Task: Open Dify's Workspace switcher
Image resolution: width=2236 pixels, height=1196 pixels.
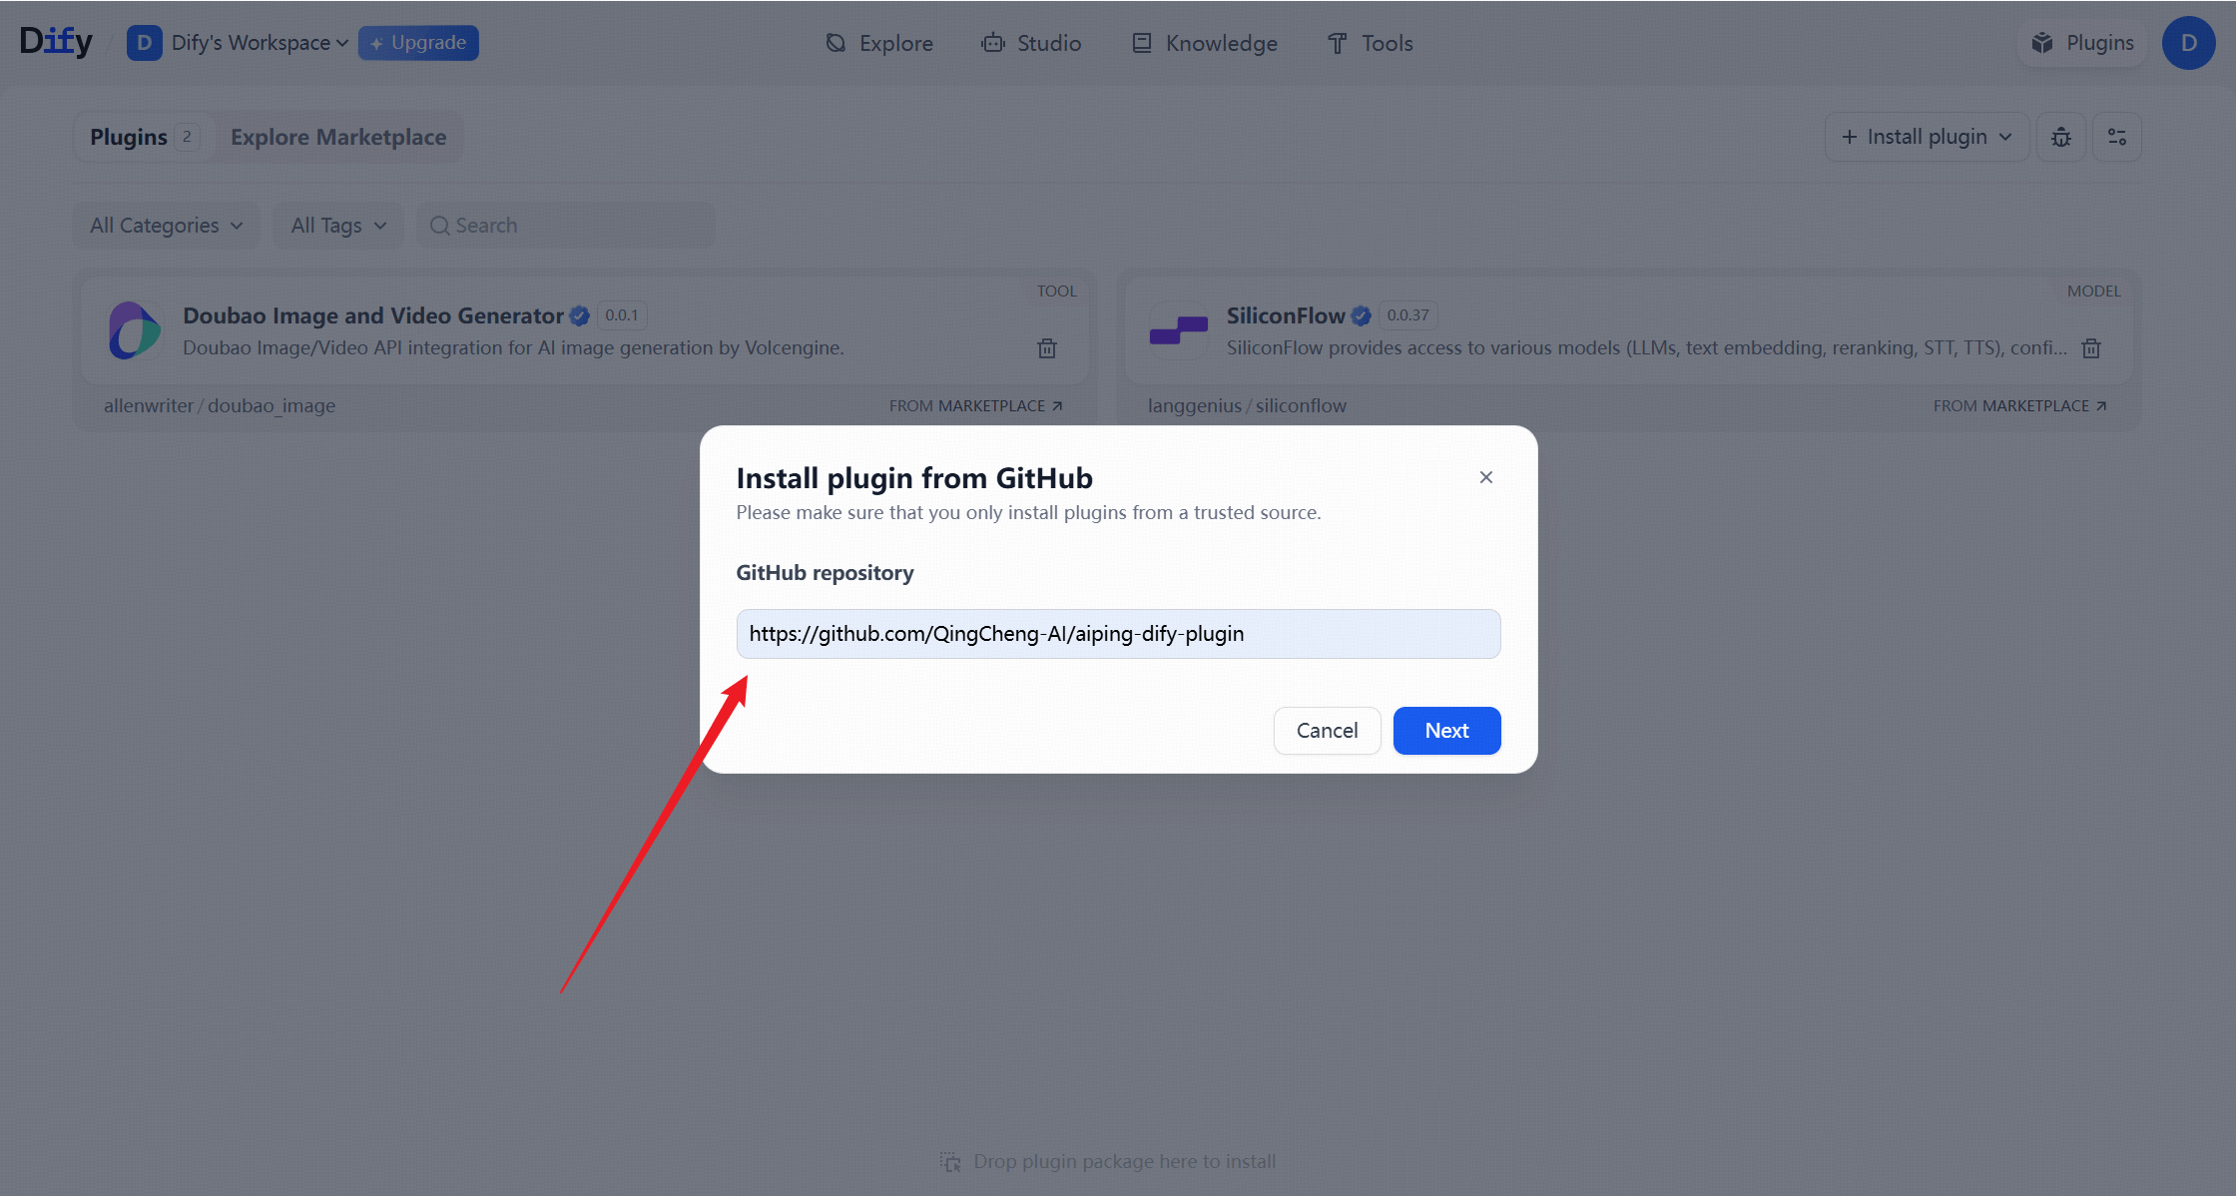Action: [252, 43]
